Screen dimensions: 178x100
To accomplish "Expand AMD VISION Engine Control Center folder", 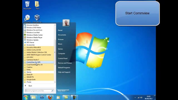I will click(x=39, y=55).
